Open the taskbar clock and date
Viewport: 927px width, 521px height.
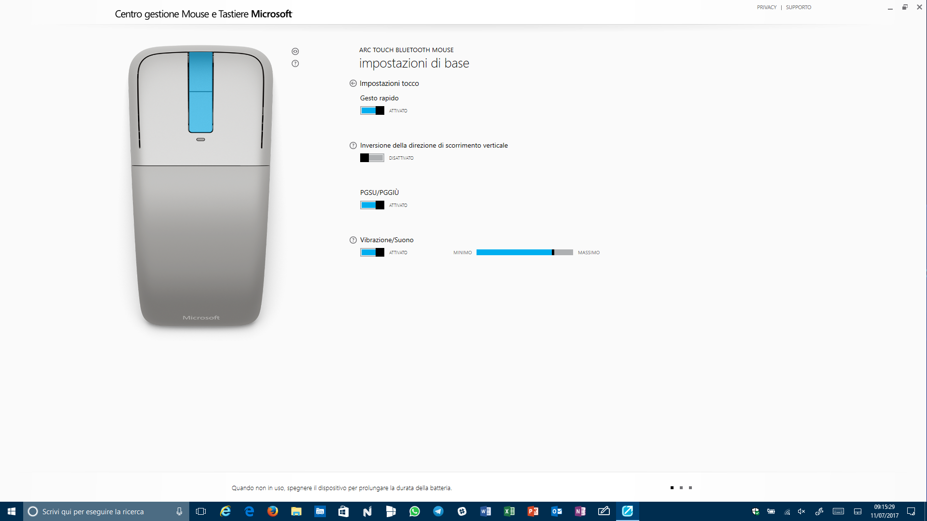coord(885,511)
